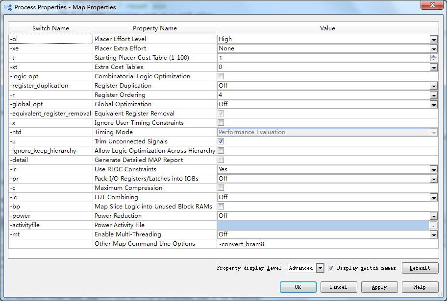447x301 pixels.
Task: Open the Placer Effort Level dropdown
Action: pyautogui.click(x=434, y=39)
